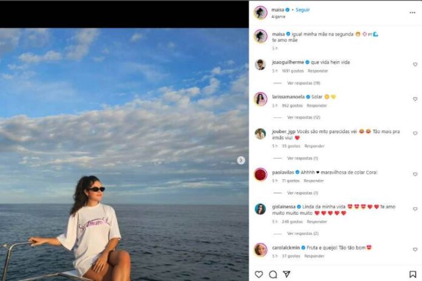Save the post with bookmark icon
The image size is (422, 281).
point(413,274)
